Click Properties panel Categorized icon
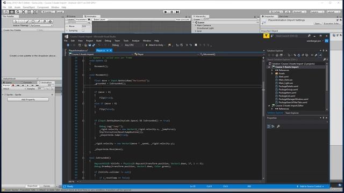344x193 pixels. [269, 127]
